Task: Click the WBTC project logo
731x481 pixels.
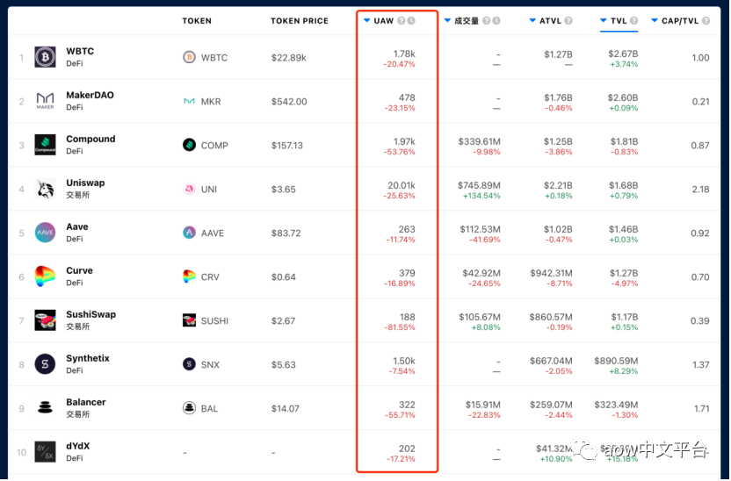Action: (45, 57)
